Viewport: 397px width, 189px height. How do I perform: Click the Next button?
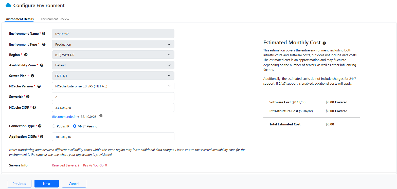coord(47,184)
